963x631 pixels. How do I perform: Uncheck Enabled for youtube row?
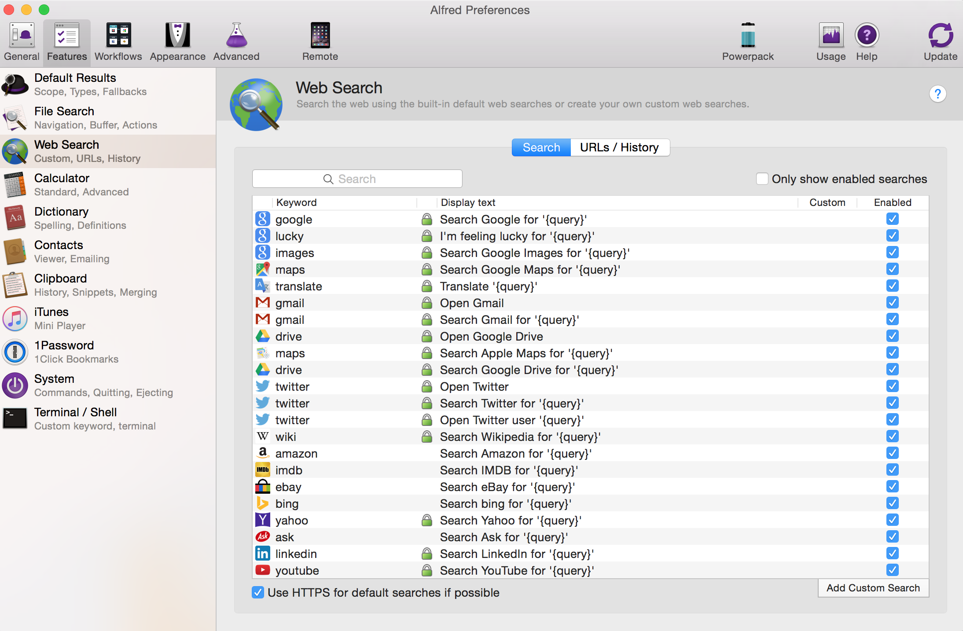pyautogui.click(x=893, y=570)
